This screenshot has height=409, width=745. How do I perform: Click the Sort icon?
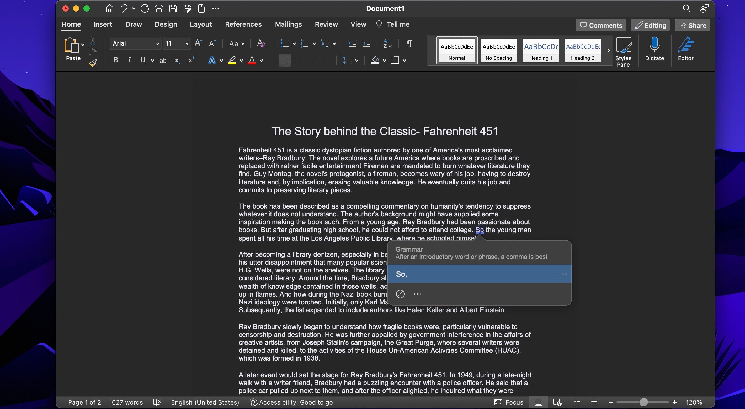387,43
